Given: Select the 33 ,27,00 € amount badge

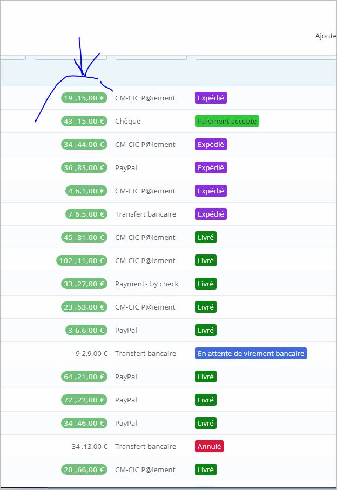Looking at the screenshot, I should (x=84, y=284).
